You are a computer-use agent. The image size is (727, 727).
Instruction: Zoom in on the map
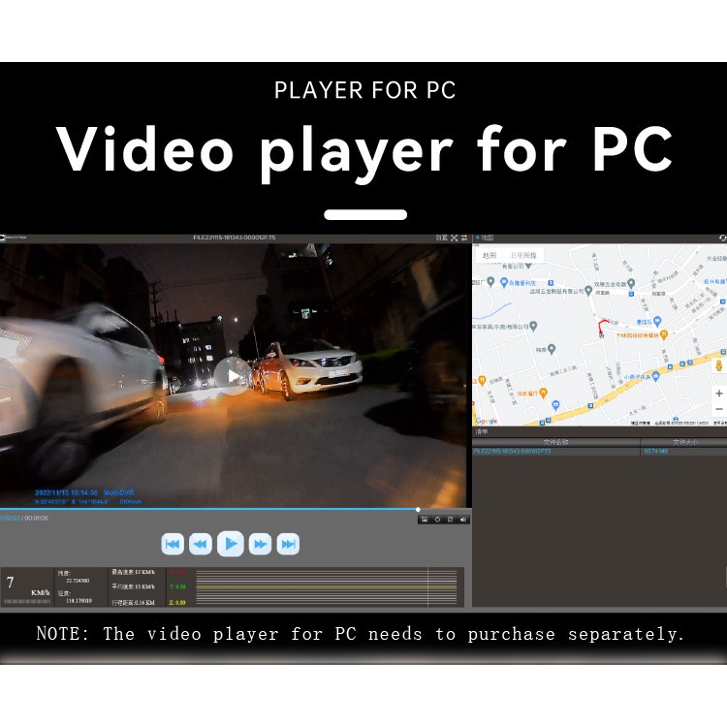[x=718, y=394]
